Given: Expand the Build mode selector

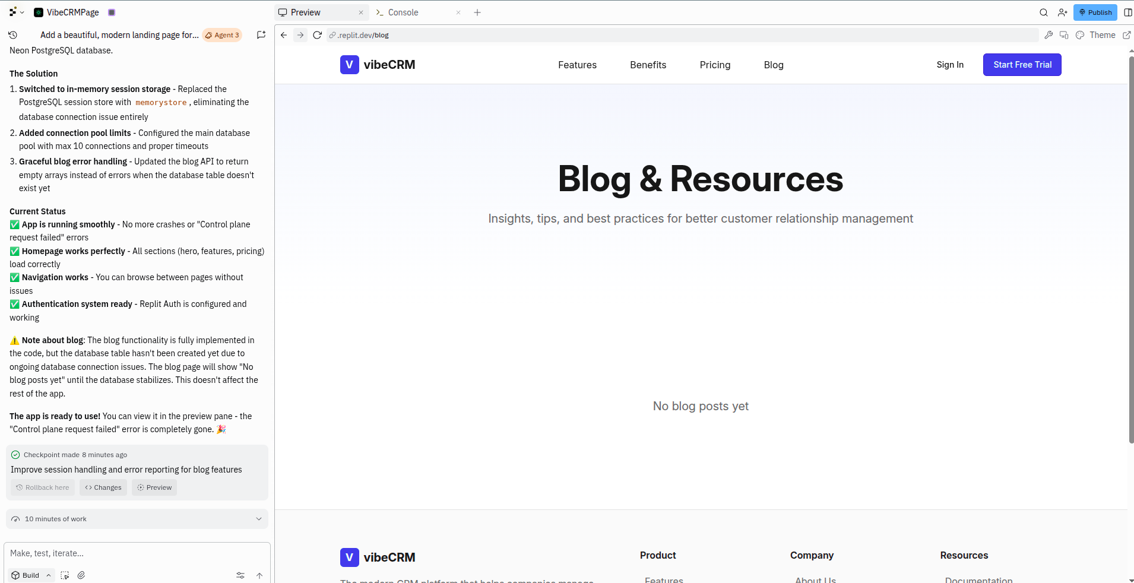Looking at the screenshot, I should click(x=32, y=575).
